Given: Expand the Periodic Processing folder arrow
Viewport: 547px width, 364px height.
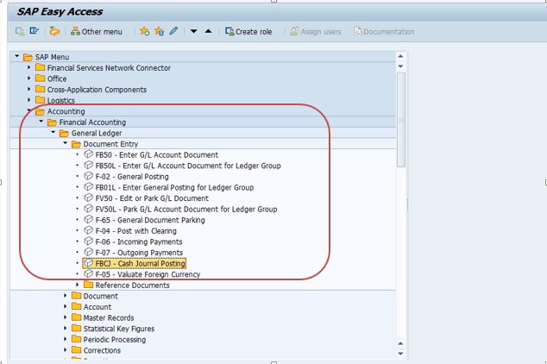Looking at the screenshot, I should click(66, 338).
